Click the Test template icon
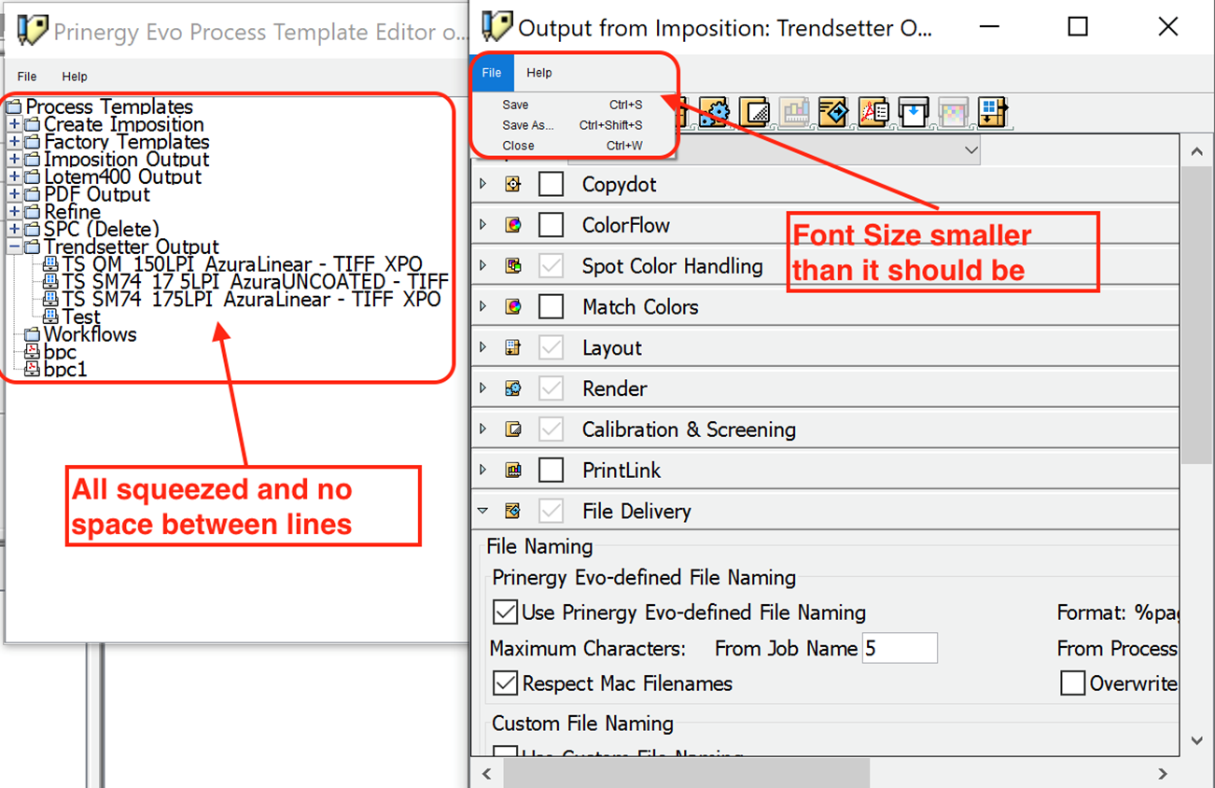This screenshot has width=1215, height=788. [51, 317]
